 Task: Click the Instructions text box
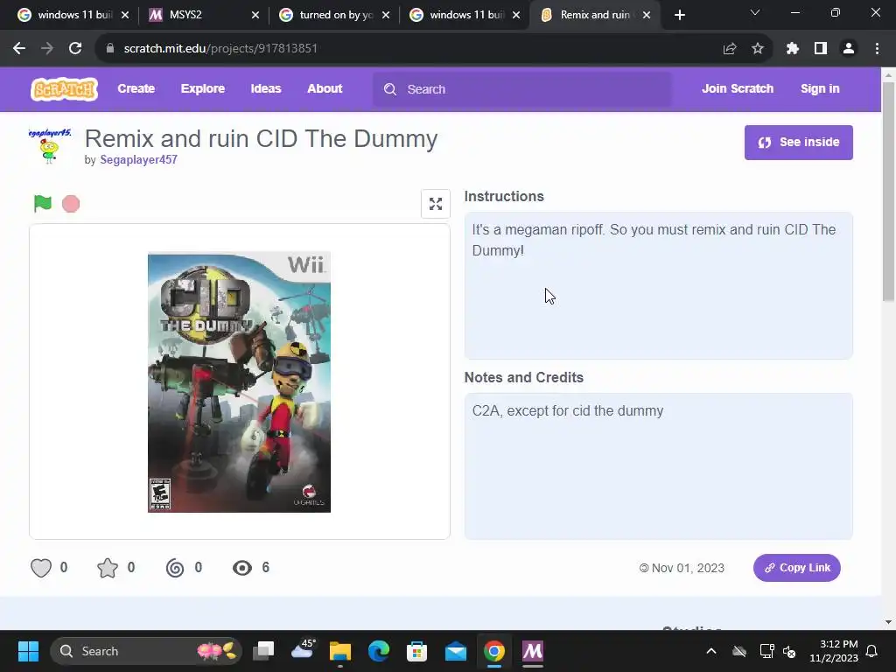pos(658,286)
